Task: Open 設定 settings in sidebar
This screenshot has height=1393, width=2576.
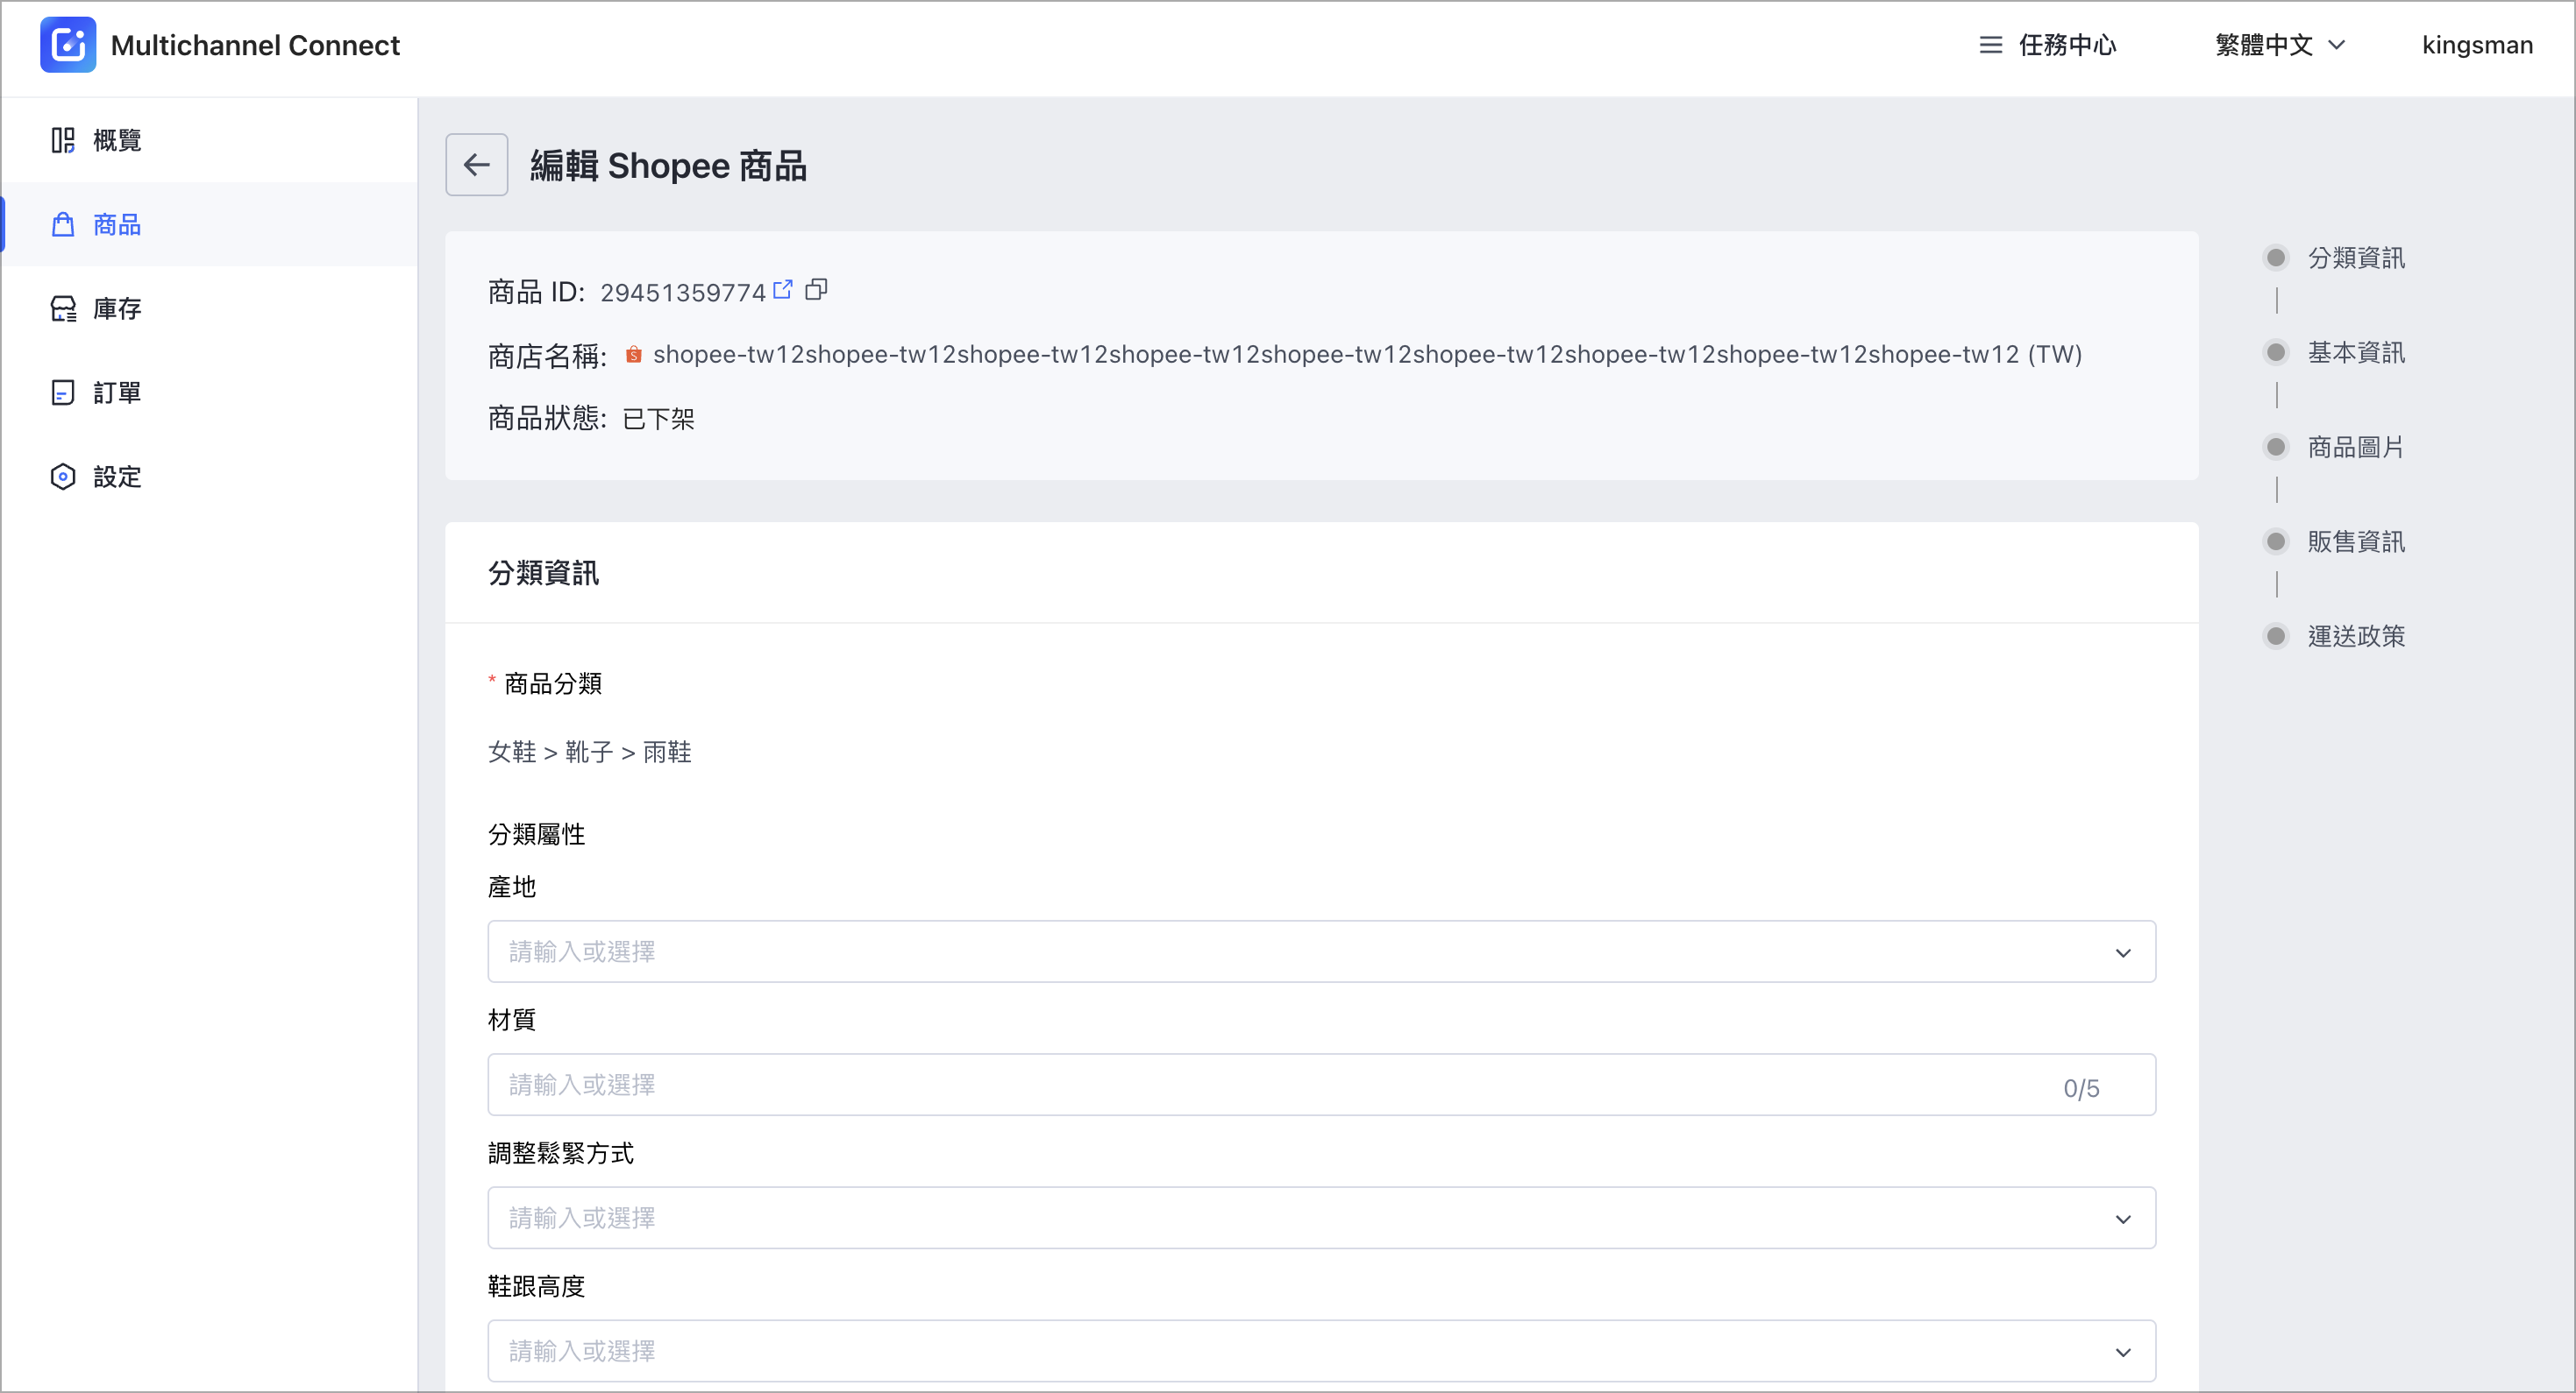Action: coord(209,476)
